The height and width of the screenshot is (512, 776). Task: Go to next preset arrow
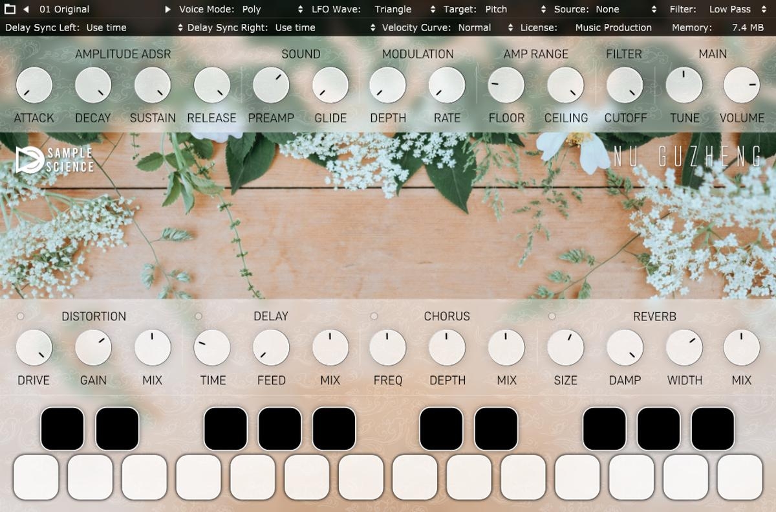click(167, 9)
